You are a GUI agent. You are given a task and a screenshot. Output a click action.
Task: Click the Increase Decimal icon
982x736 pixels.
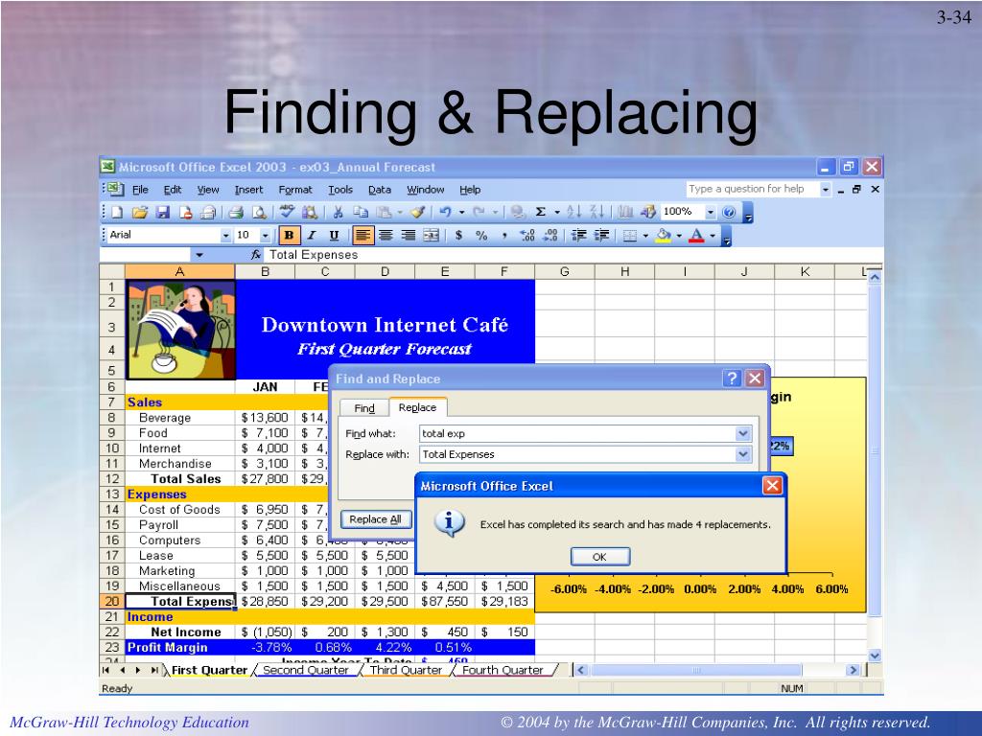click(527, 236)
